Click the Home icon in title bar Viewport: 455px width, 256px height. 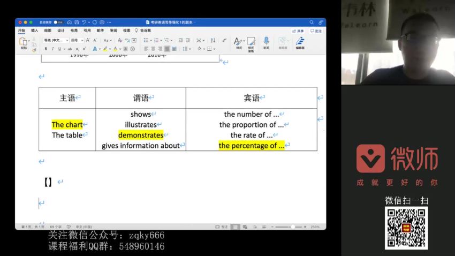click(x=70, y=22)
